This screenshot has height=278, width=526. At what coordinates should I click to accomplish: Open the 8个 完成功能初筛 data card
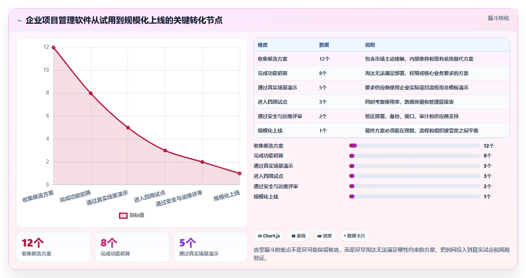tap(132, 247)
